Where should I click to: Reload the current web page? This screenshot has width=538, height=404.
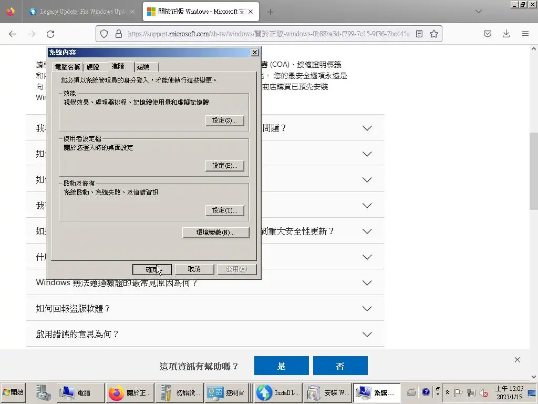pyautogui.click(x=50, y=34)
